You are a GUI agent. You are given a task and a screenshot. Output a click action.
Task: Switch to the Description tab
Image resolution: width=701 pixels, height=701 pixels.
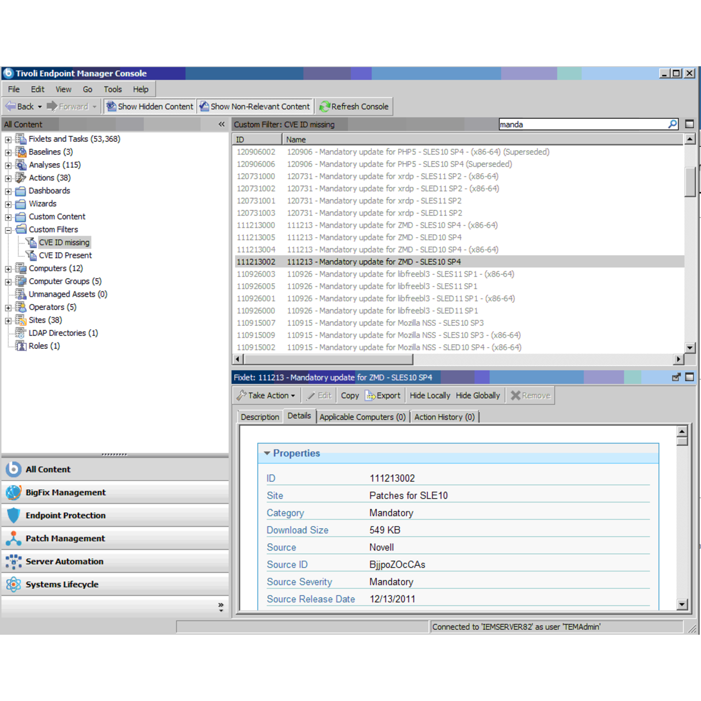[260, 417]
